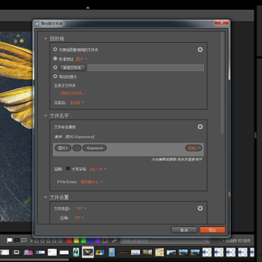
Task: Select the prompt-on-export radio option
Action: [x=55, y=76]
